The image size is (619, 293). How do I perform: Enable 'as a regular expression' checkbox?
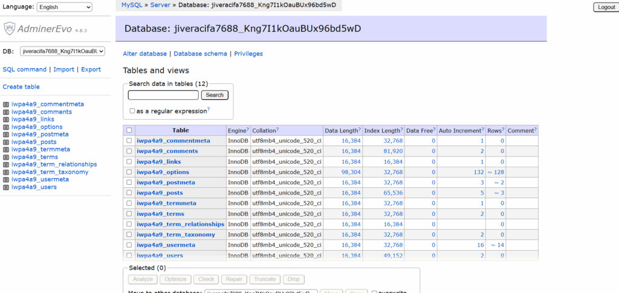tap(132, 111)
